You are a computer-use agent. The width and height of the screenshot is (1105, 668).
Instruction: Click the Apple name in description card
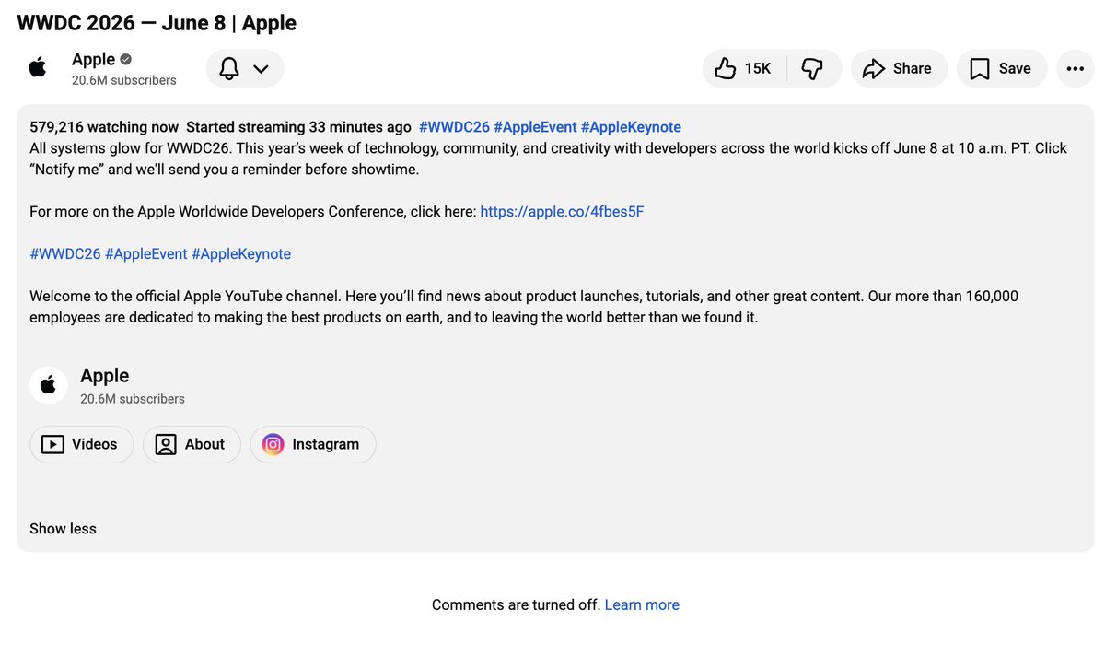click(x=105, y=375)
